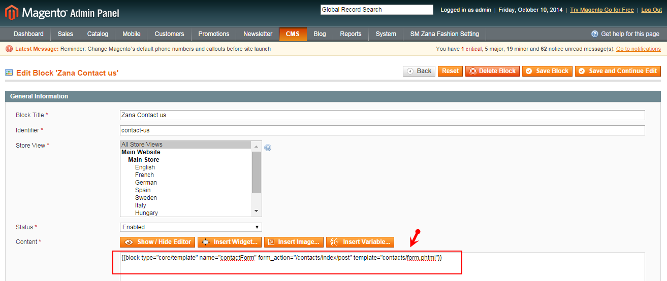This screenshot has width=667, height=281.
Task: Click the Try Magento Go for Free link
Action: click(x=602, y=10)
